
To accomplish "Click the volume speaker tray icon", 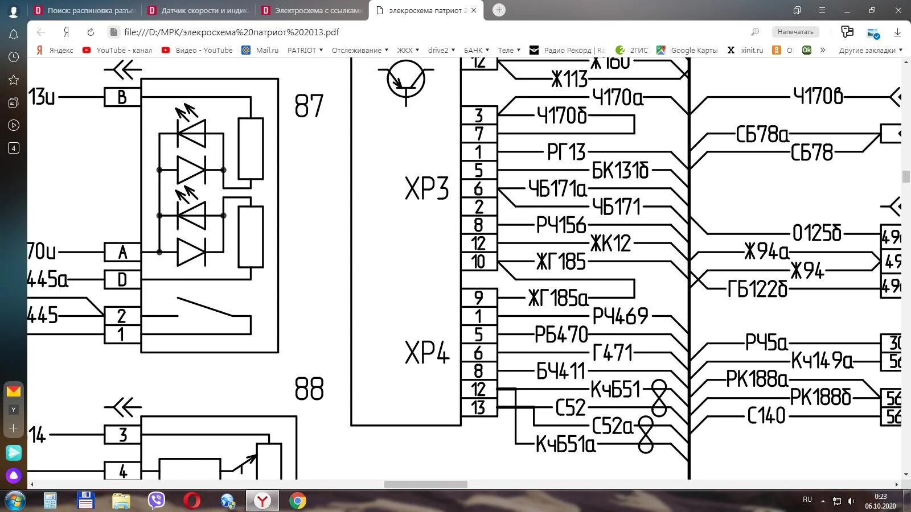I will click(x=851, y=501).
